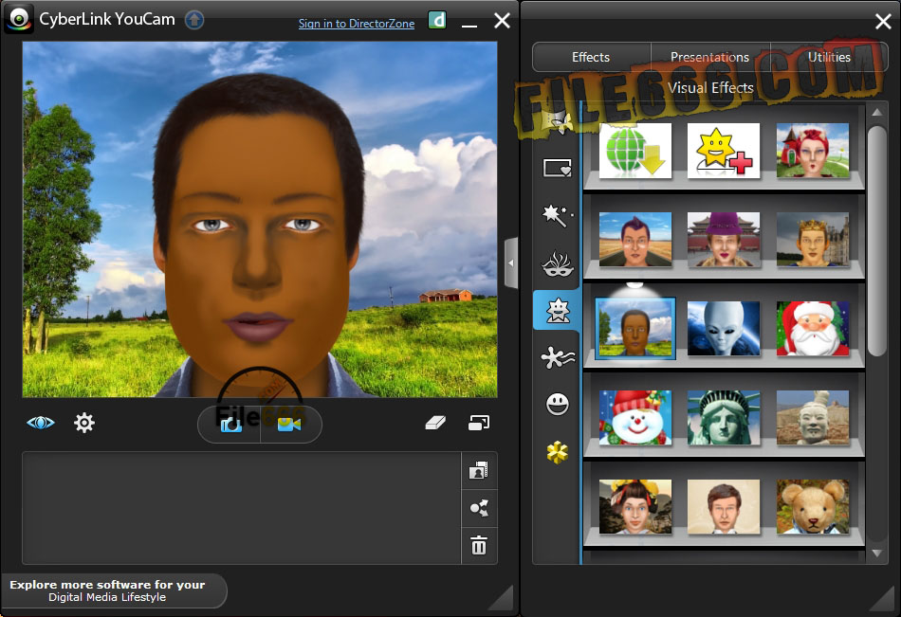Choose the Santa Claus avatar
Screen dimensions: 901x617
point(813,329)
